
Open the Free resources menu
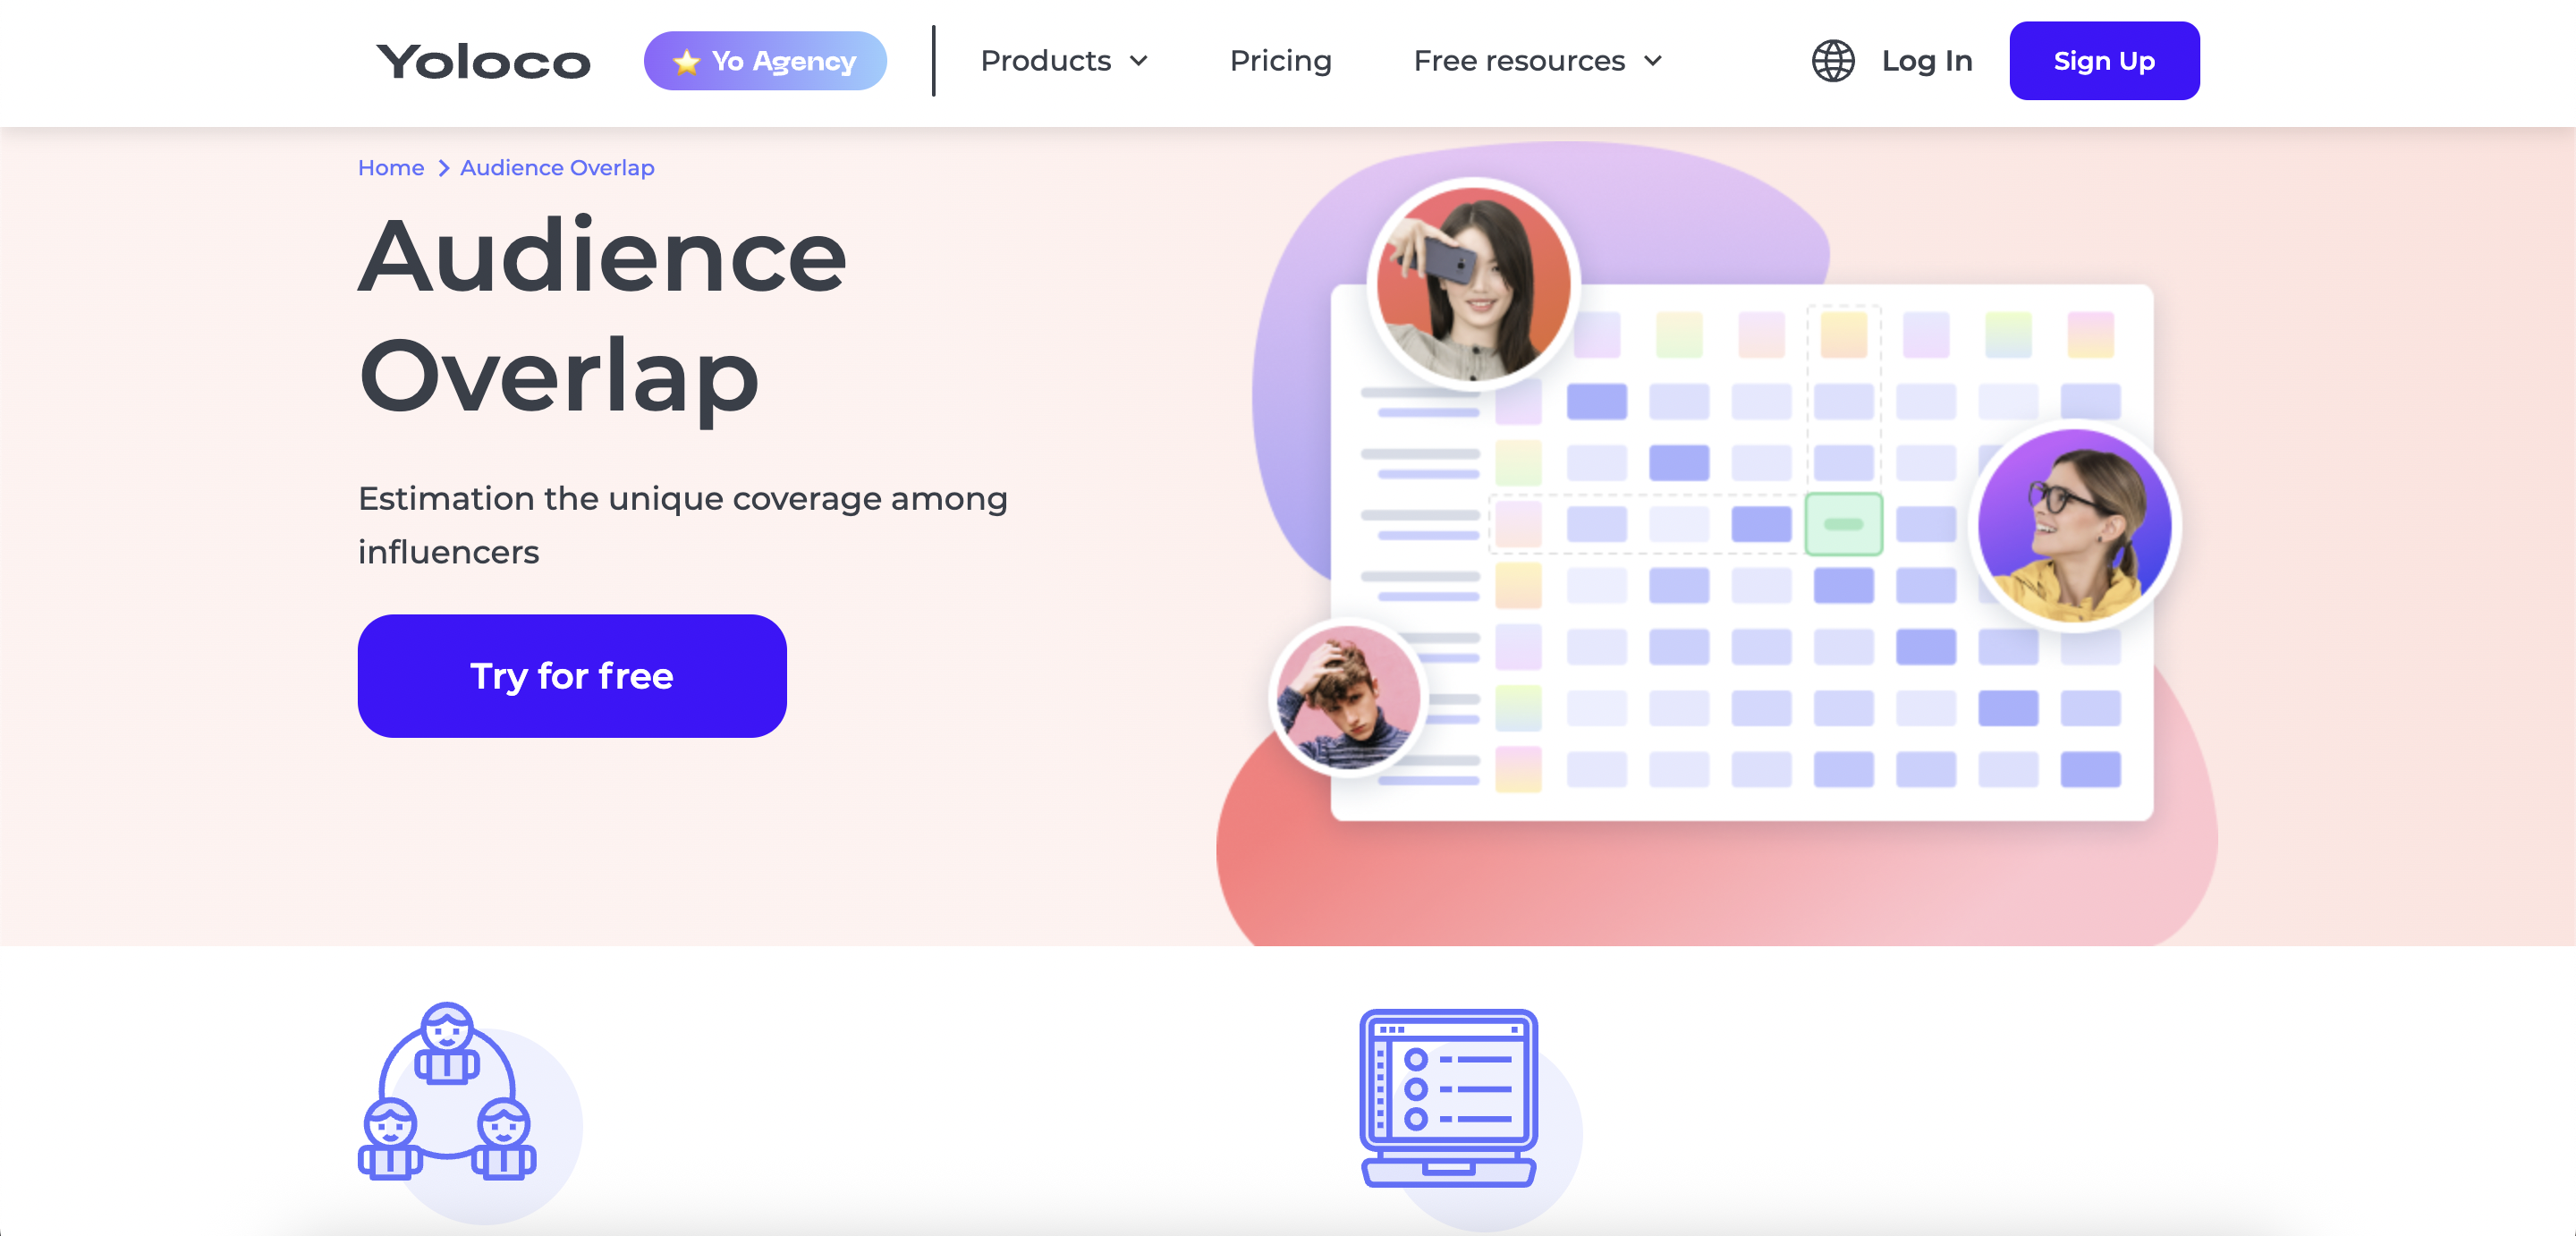[1538, 61]
